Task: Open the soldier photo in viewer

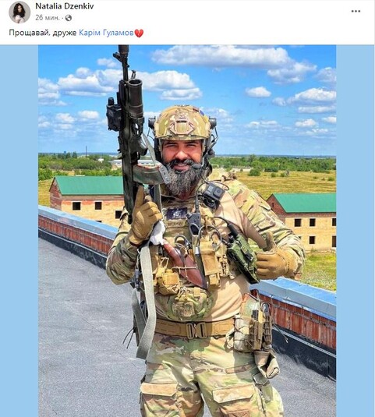Action: 187,231
